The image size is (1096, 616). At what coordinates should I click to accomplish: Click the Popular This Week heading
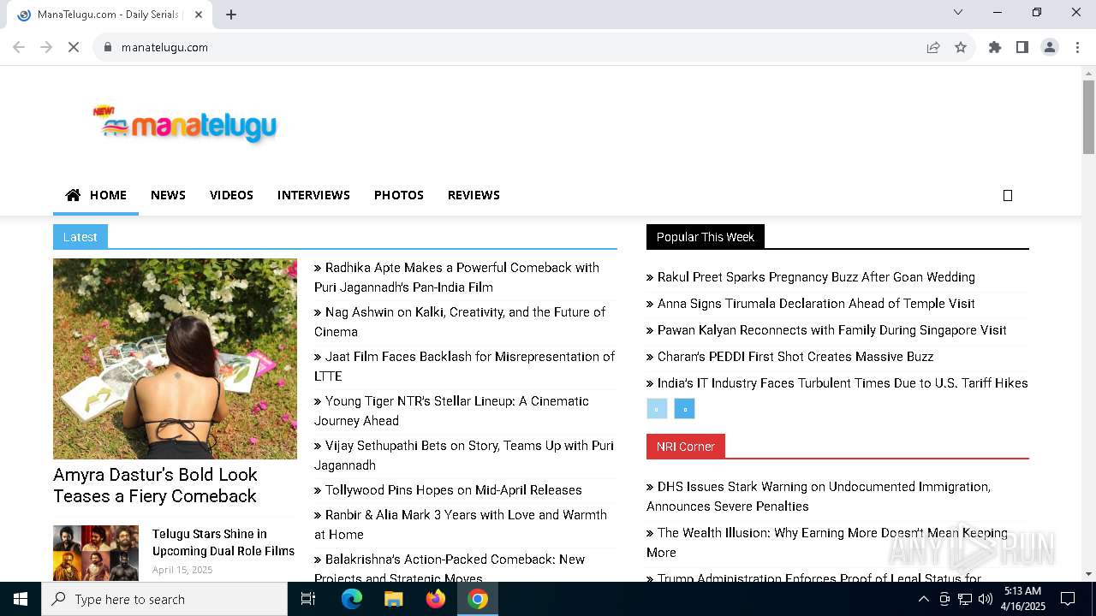pos(706,237)
